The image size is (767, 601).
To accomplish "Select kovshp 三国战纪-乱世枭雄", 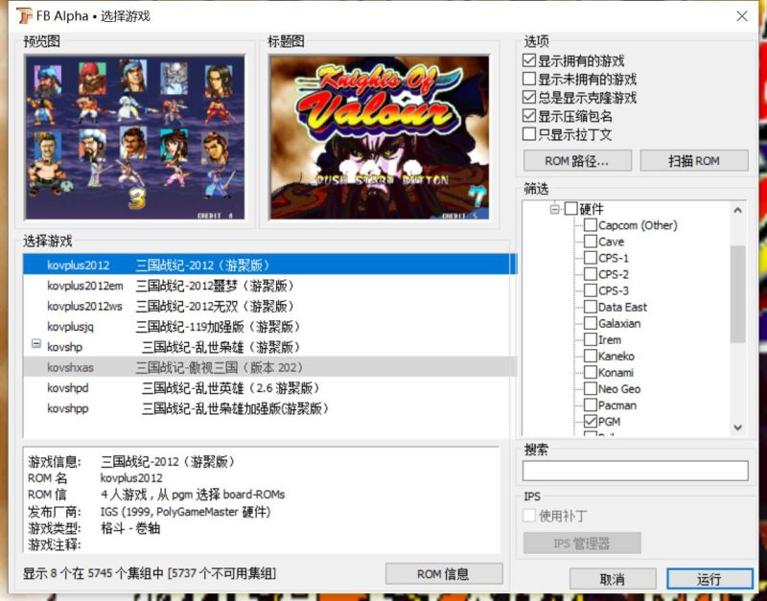I will pos(268,347).
